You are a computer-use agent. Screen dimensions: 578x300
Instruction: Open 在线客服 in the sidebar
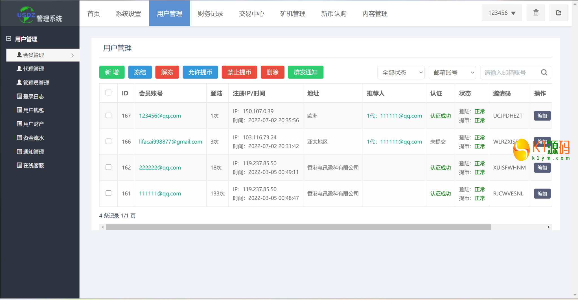(x=33, y=165)
